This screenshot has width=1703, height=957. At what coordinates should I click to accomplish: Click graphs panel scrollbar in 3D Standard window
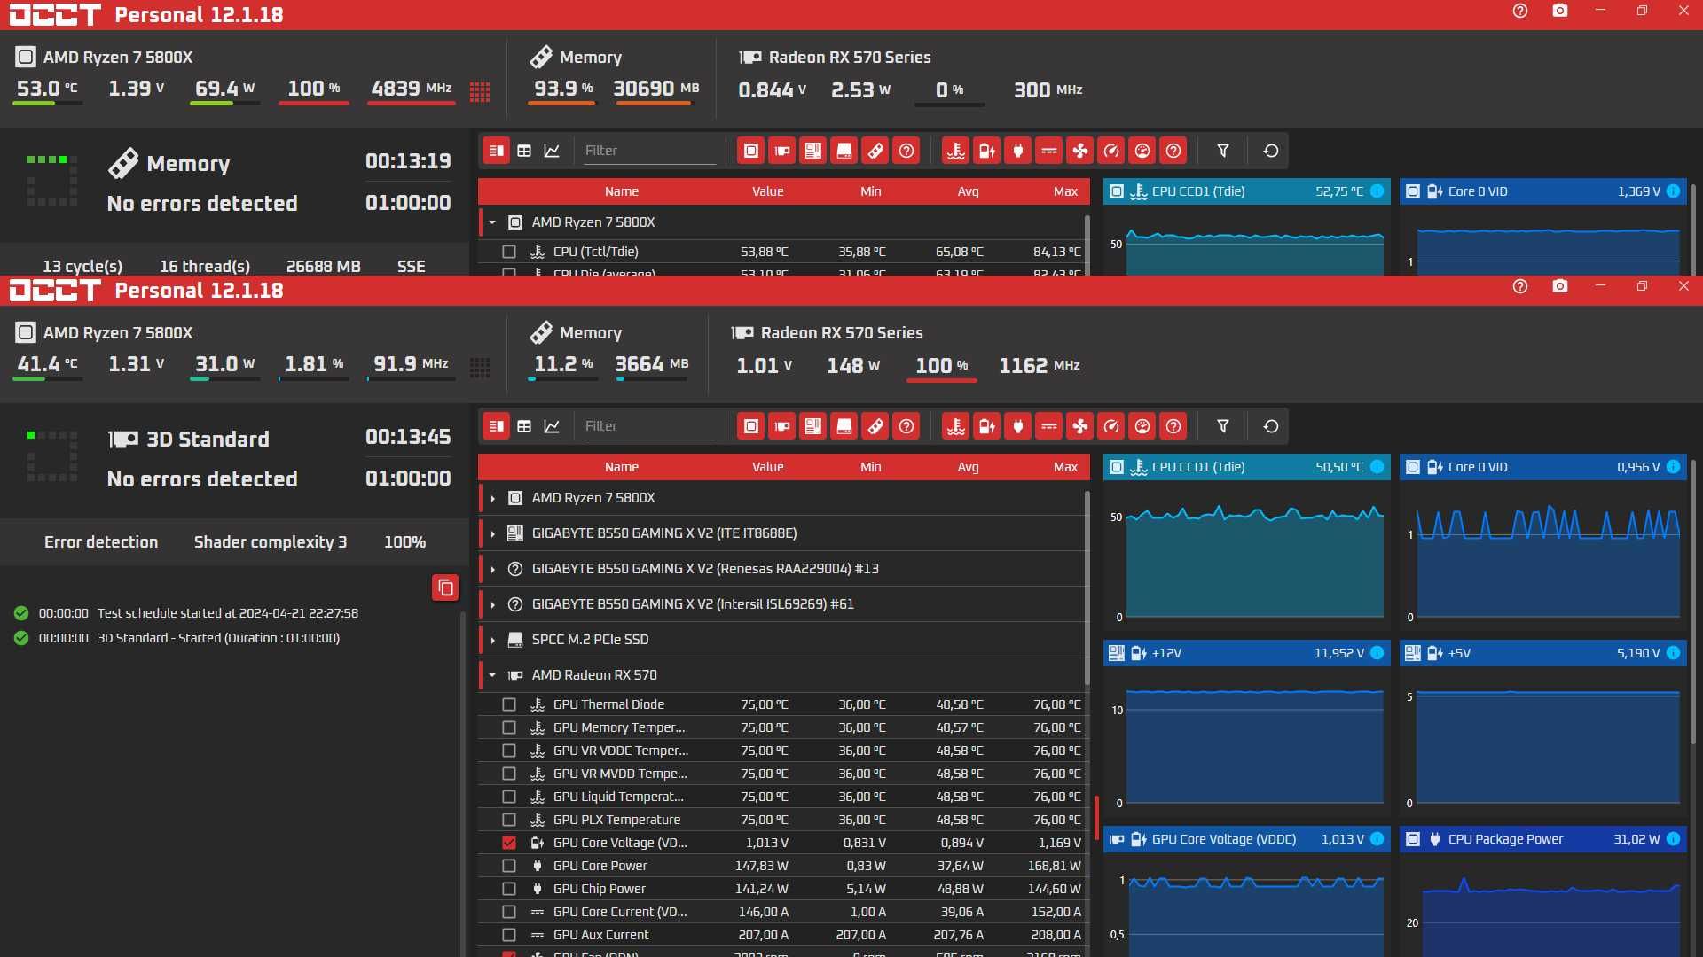1692,603
